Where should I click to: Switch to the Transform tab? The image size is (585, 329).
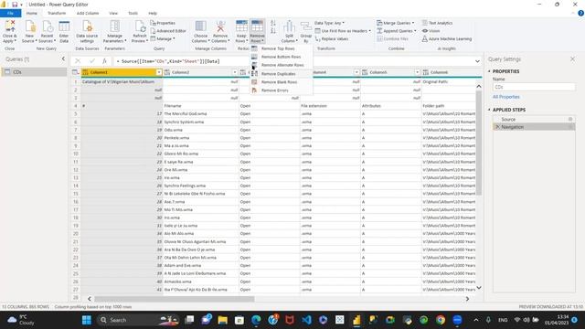57,14
